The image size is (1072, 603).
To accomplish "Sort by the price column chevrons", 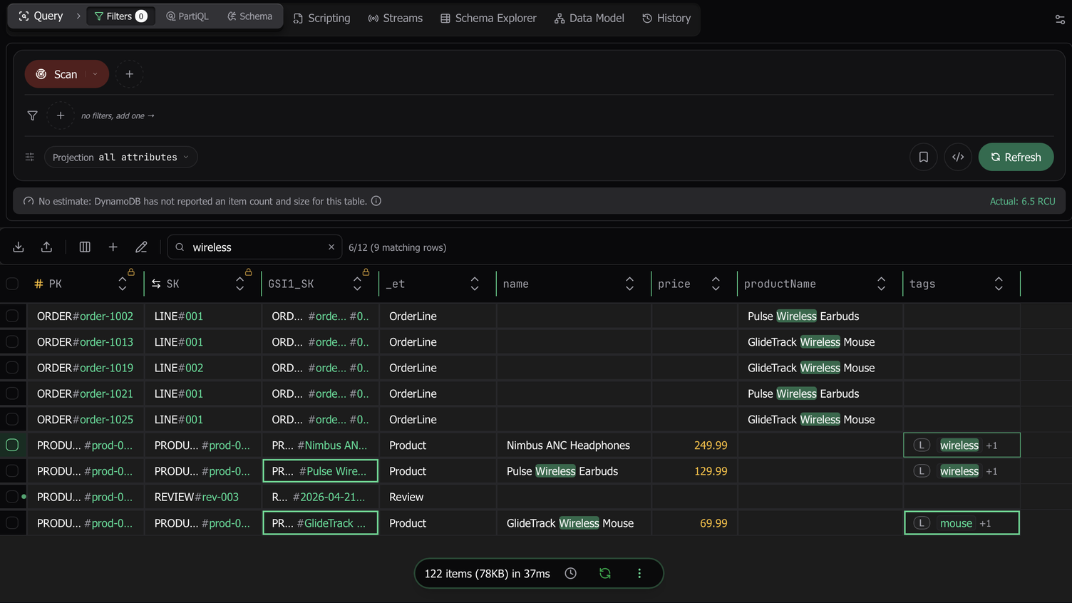I will pos(716,284).
